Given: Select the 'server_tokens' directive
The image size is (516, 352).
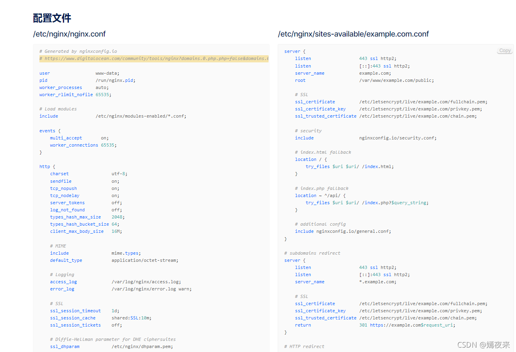Looking at the screenshot, I should pyautogui.click(x=67, y=203).
